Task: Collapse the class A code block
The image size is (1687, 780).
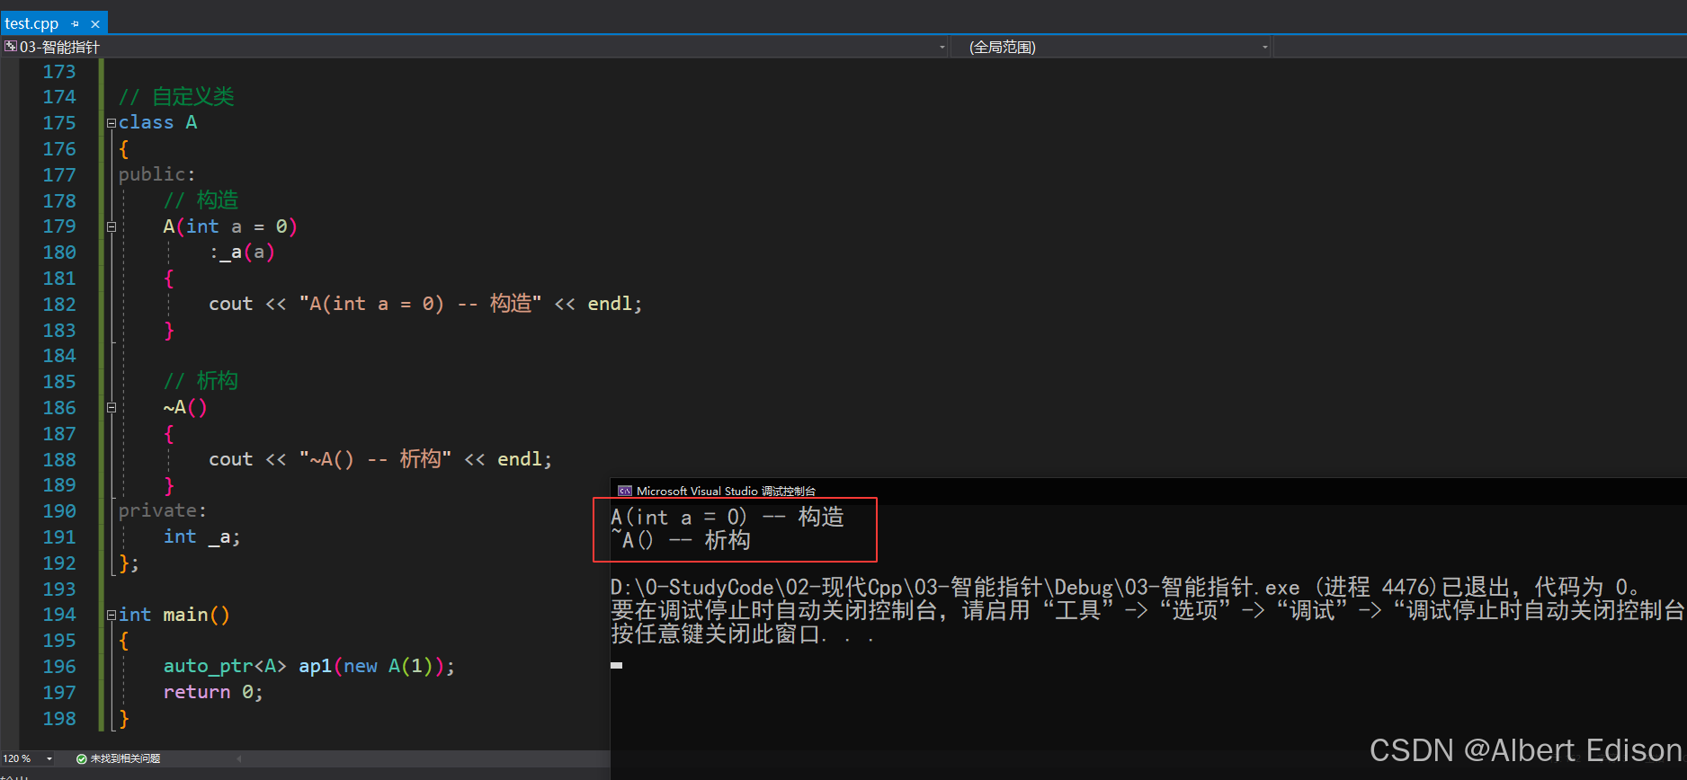Action: [x=112, y=123]
